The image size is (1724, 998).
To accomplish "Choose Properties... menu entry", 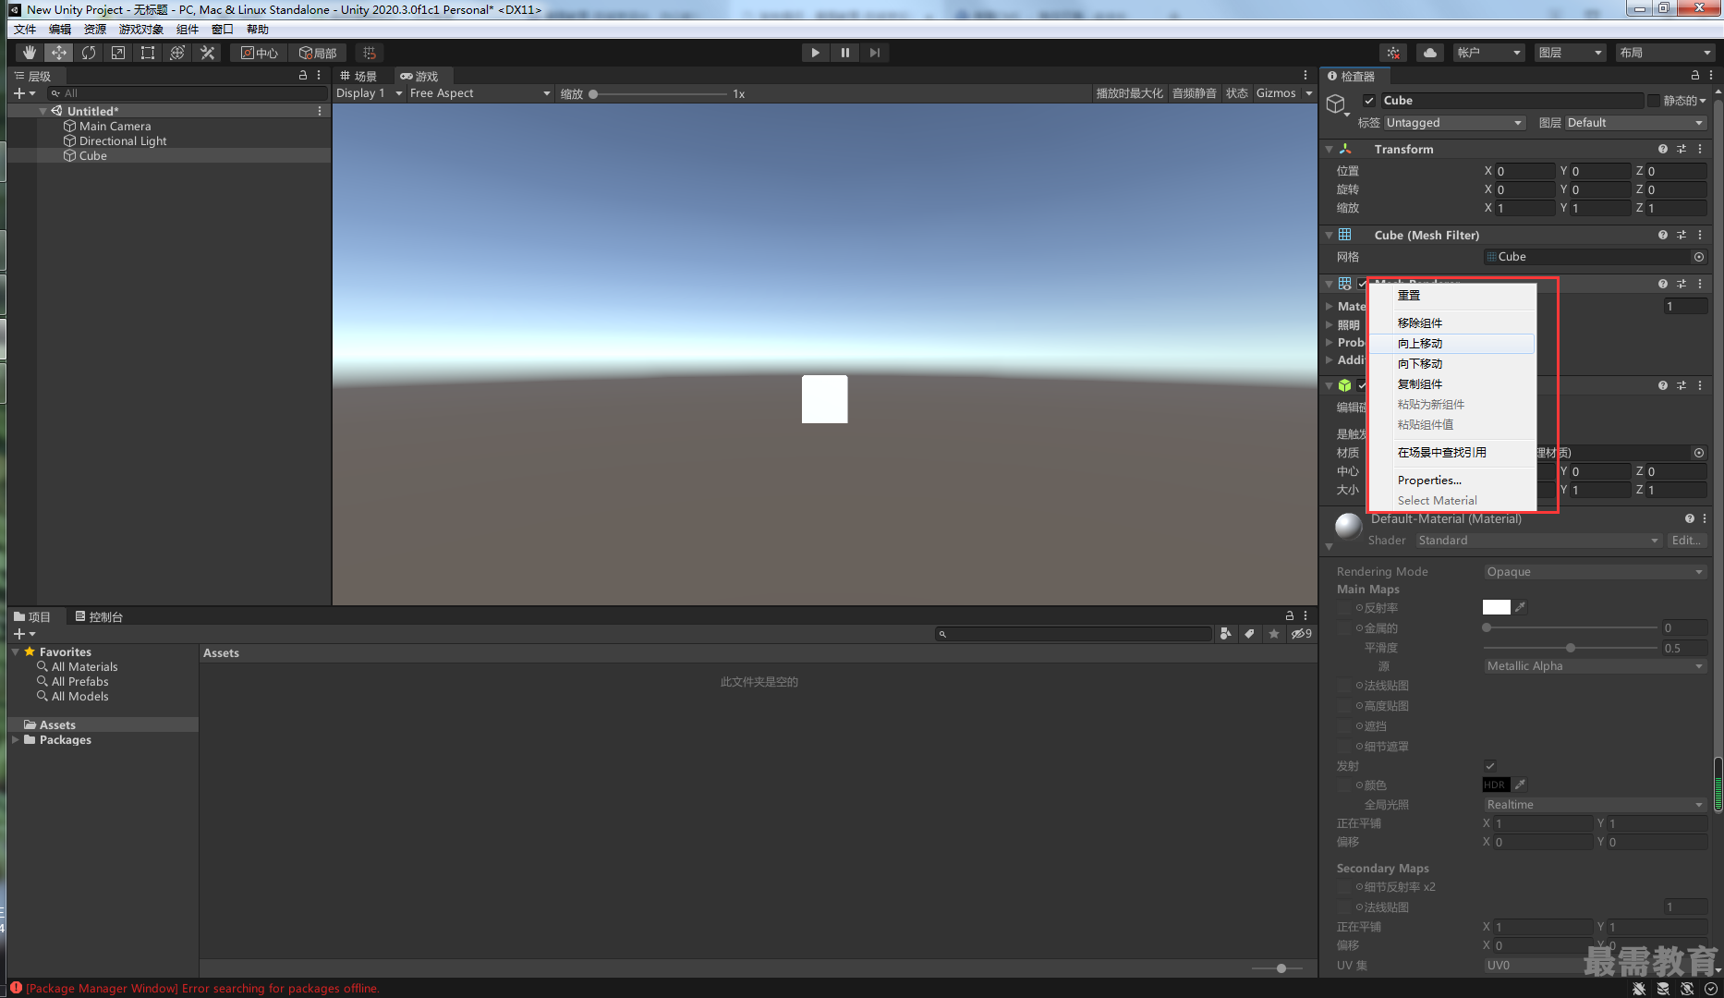I will tap(1451, 481).
